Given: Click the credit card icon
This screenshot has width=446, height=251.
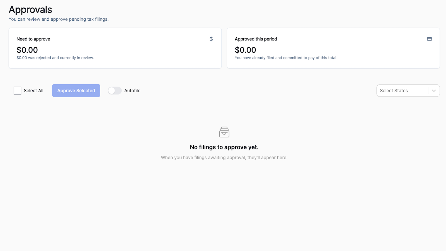Looking at the screenshot, I should (x=429, y=39).
